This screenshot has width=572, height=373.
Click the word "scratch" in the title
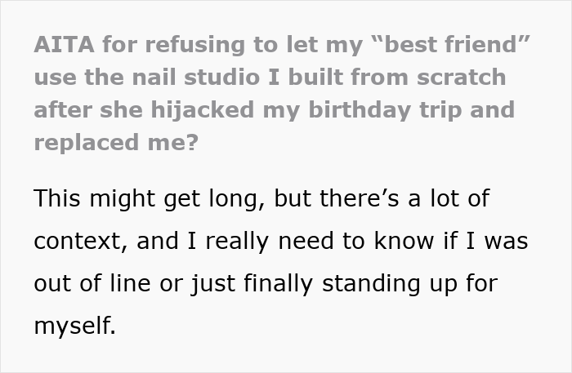[x=461, y=78]
